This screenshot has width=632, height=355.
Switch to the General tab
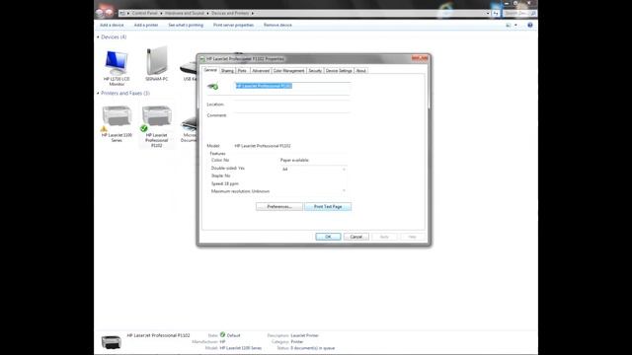[210, 70]
